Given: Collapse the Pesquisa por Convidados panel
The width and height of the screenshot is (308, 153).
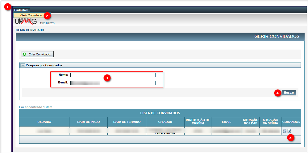Looking at the screenshot, I should 23,66.
